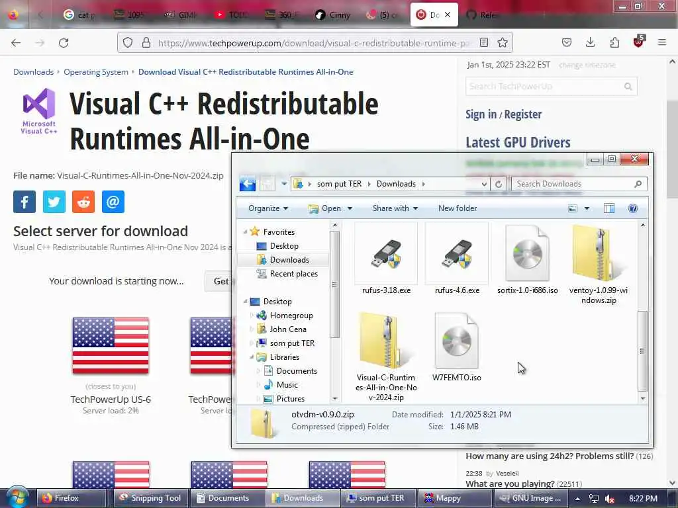Viewport: 678px width, 508px height.
Task: Click Operating System breadcrumb link
Action: (x=96, y=72)
